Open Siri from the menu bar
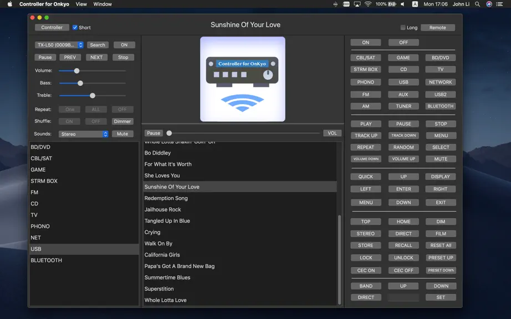The image size is (511, 319). coord(489,4)
